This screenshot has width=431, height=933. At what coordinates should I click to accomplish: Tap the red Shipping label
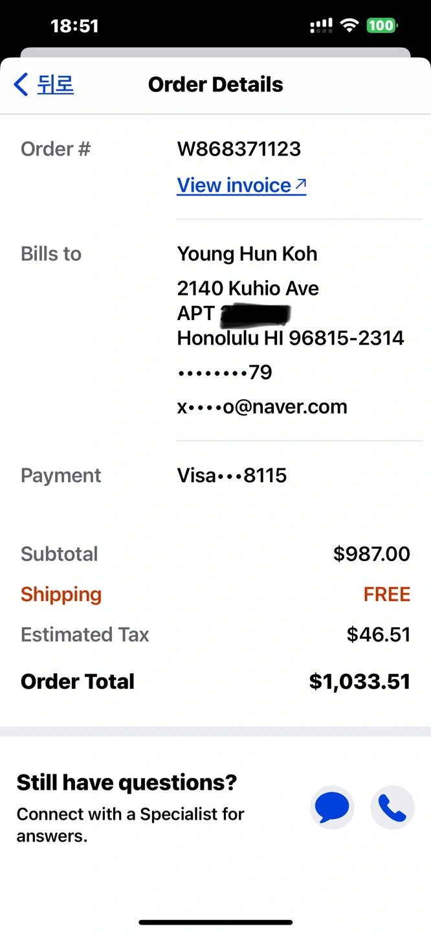(61, 594)
